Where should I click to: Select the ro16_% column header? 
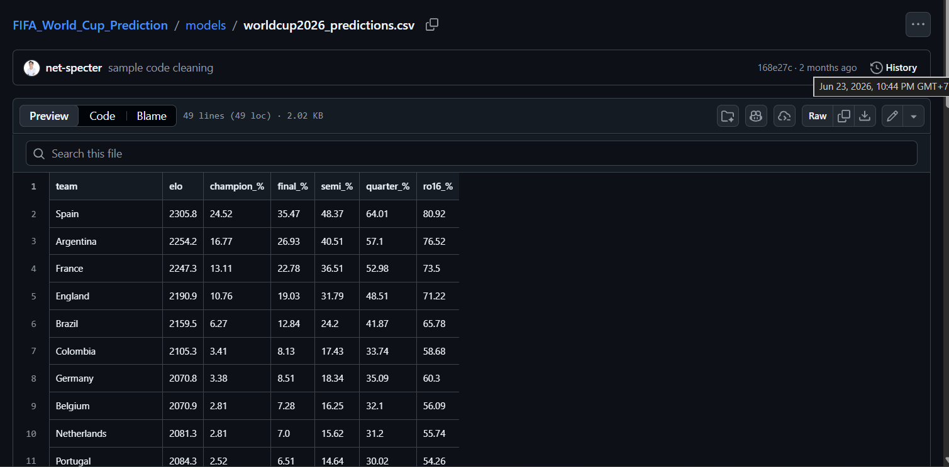(x=438, y=186)
